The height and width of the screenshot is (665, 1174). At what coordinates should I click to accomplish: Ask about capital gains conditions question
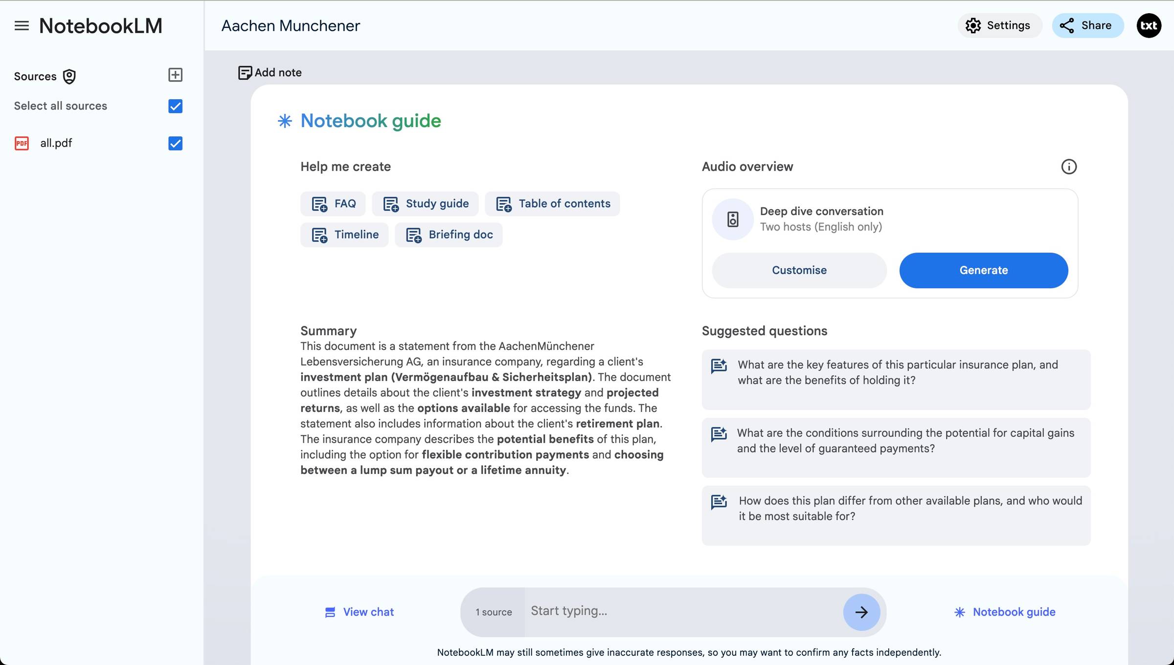pyautogui.click(x=896, y=448)
